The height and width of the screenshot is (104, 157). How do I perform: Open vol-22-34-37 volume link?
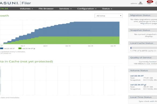click(137, 76)
